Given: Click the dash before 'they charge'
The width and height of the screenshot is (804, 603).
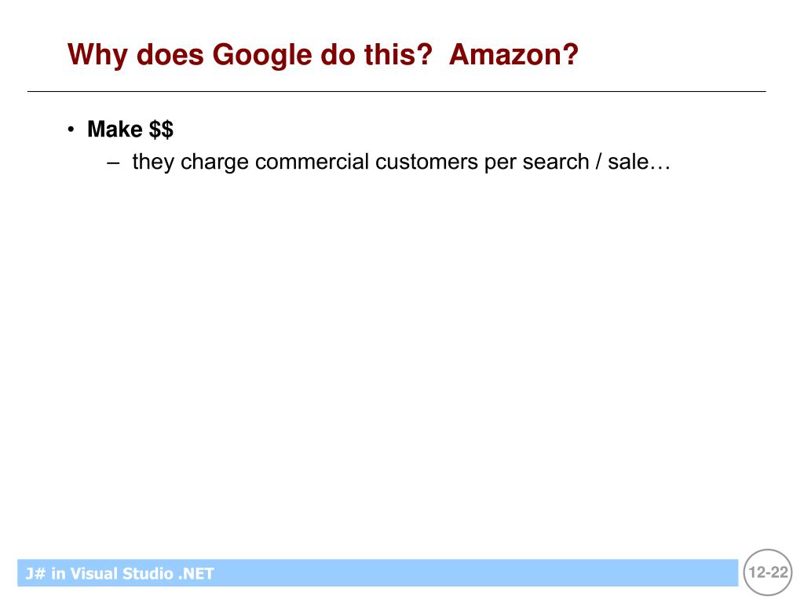Looking at the screenshot, I should (x=113, y=163).
